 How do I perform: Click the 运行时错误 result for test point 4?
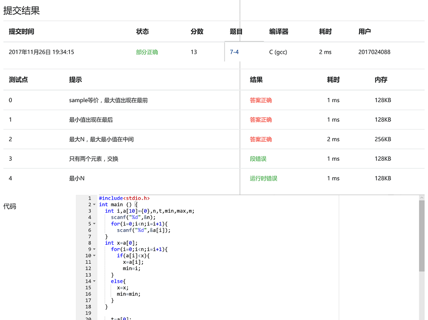click(x=264, y=178)
